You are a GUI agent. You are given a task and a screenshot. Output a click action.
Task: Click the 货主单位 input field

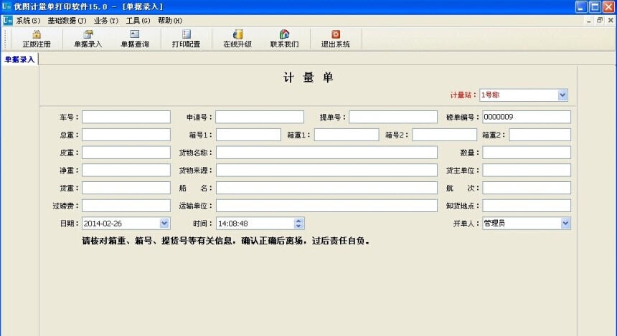tap(527, 171)
